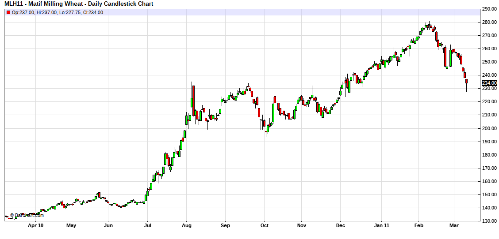Screen dimensions: 499x239
Task: Click the chart title MLH11 Matif Milling Wheat
Action: (x=79, y=4)
